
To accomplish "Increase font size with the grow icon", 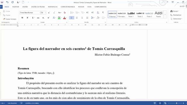I will pyautogui.click(x=49, y=13).
